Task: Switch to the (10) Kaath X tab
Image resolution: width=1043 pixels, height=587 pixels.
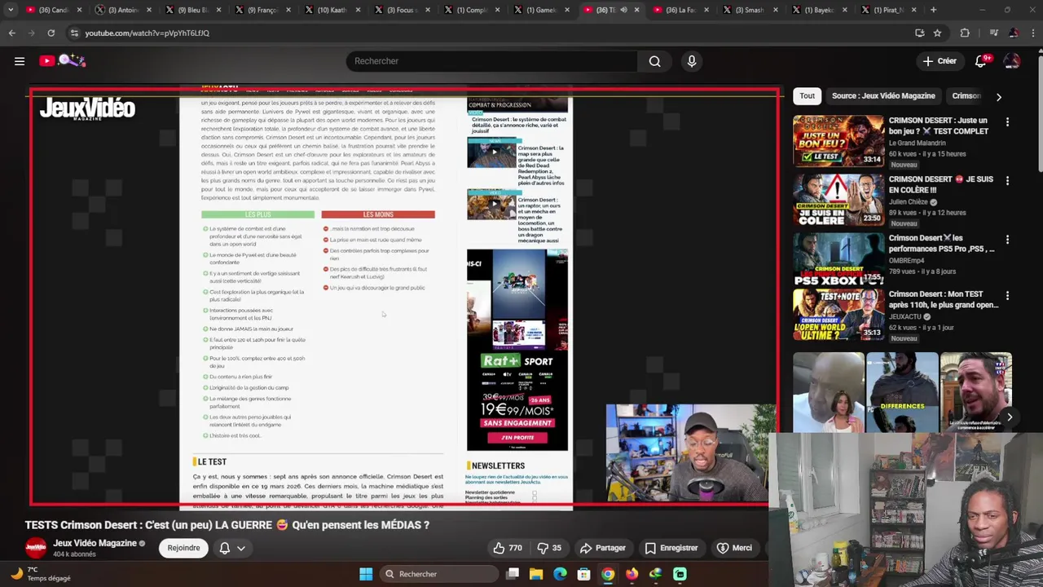Action: [331, 10]
